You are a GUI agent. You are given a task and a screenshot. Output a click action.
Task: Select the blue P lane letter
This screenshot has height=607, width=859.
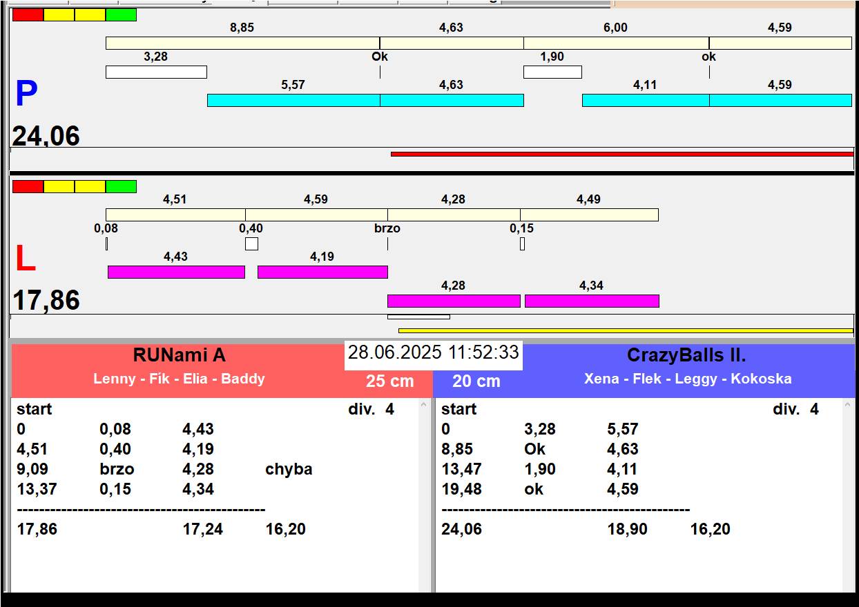click(x=26, y=94)
